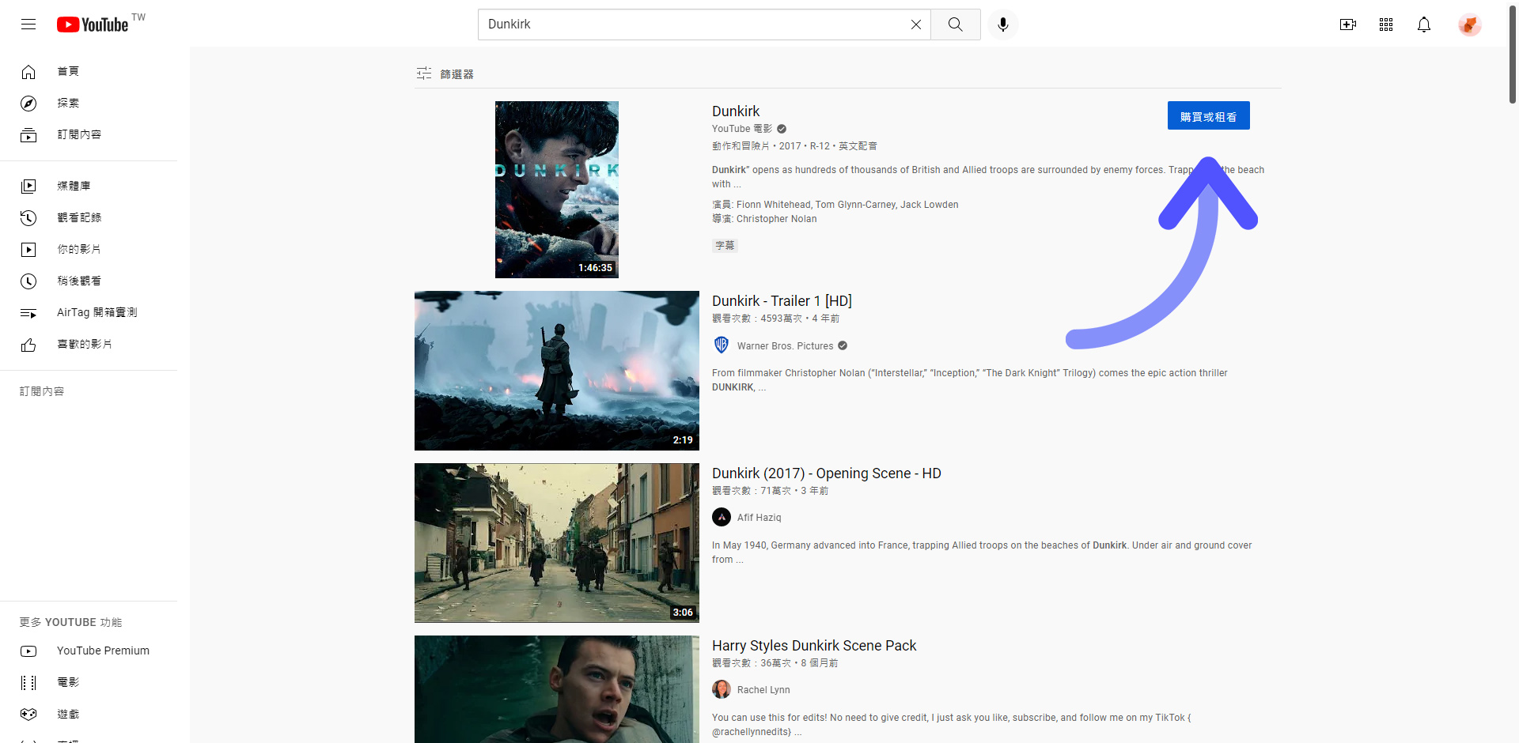Viewport: 1519px width, 743px height.
Task: Open 媒體庫 library in sidebar
Action: pyautogui.click(x=89, y=186)
